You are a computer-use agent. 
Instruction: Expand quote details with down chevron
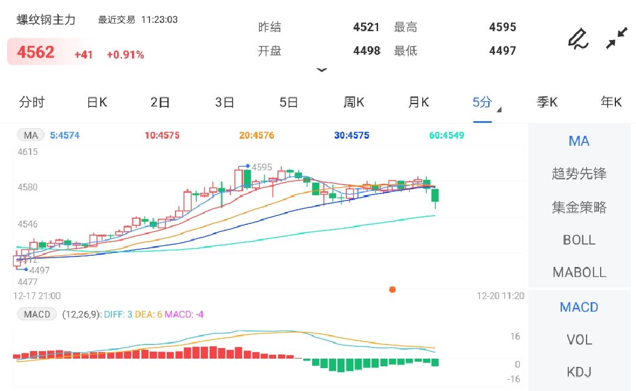pyautogui.click(x=322, y=70)
